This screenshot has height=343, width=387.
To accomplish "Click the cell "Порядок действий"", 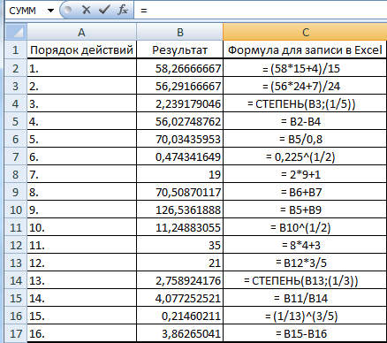I will click(81, 50).
